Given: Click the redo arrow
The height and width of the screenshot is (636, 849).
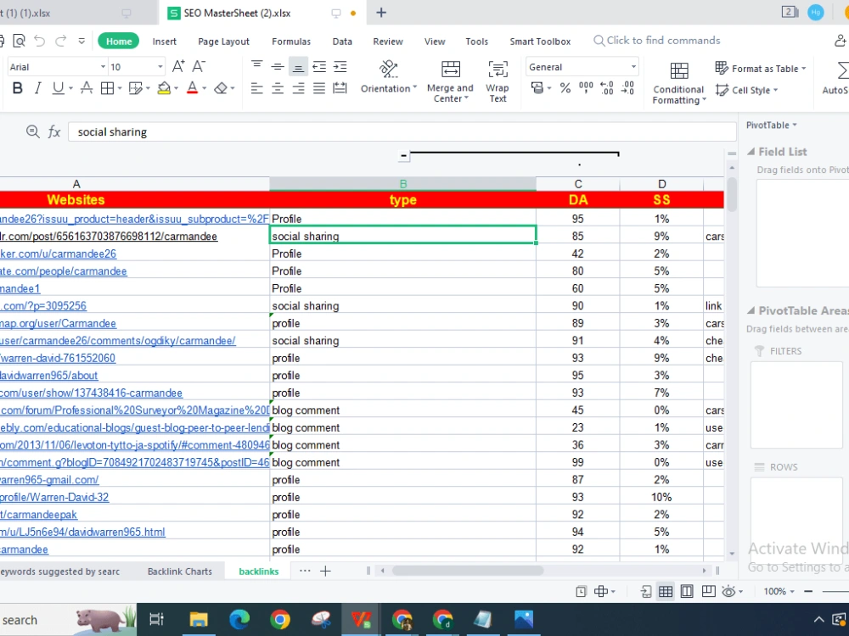Looking at the screenshot, I should pos(60,41).
